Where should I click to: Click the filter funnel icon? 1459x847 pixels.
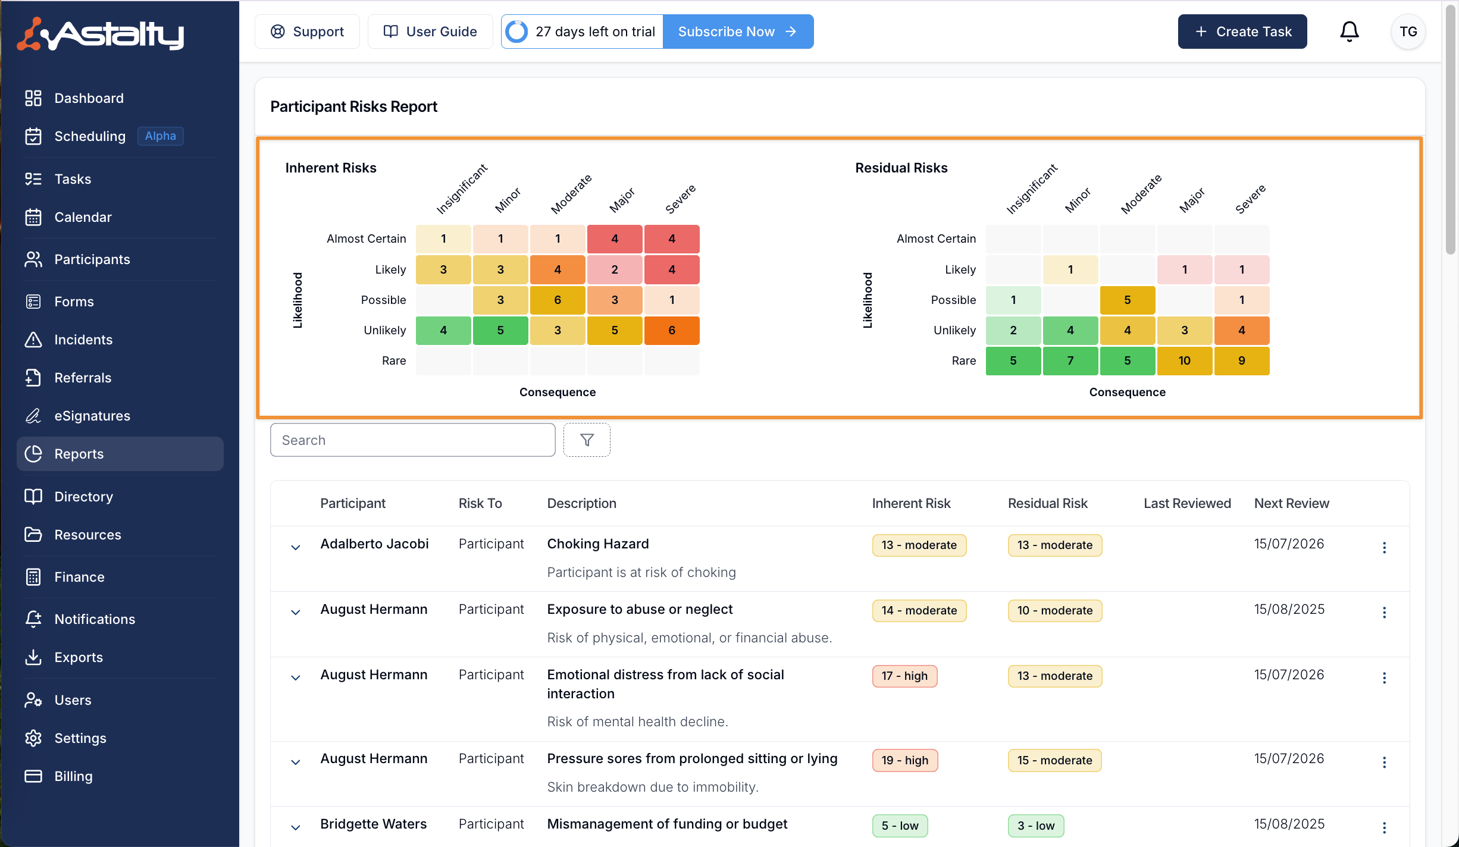(x=587, y=440)
